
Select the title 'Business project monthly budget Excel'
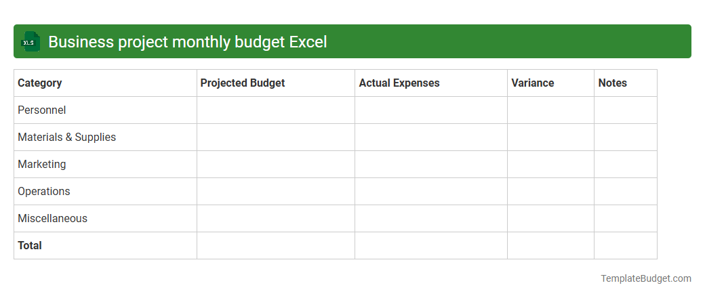click(x=188, y=42)
